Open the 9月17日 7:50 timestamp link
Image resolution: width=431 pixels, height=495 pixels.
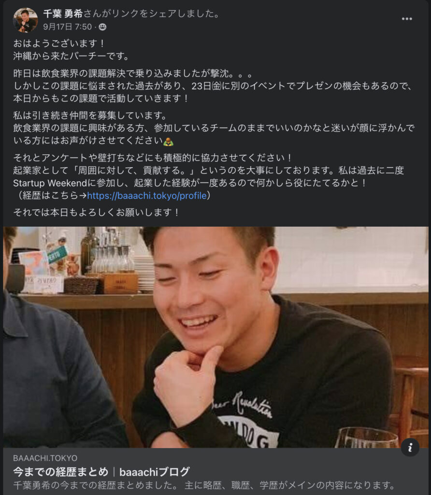click(68, 27)
